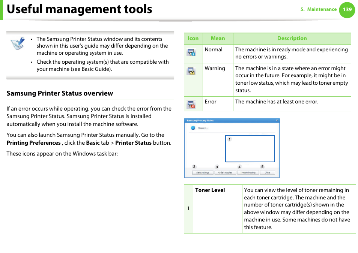This screenshot has height=253, width=358.
Task: Click the 'Sleeping...' status text
Action: tap(203, 128)
